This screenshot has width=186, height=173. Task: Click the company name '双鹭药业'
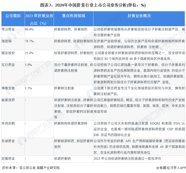(x=8, y=159)
